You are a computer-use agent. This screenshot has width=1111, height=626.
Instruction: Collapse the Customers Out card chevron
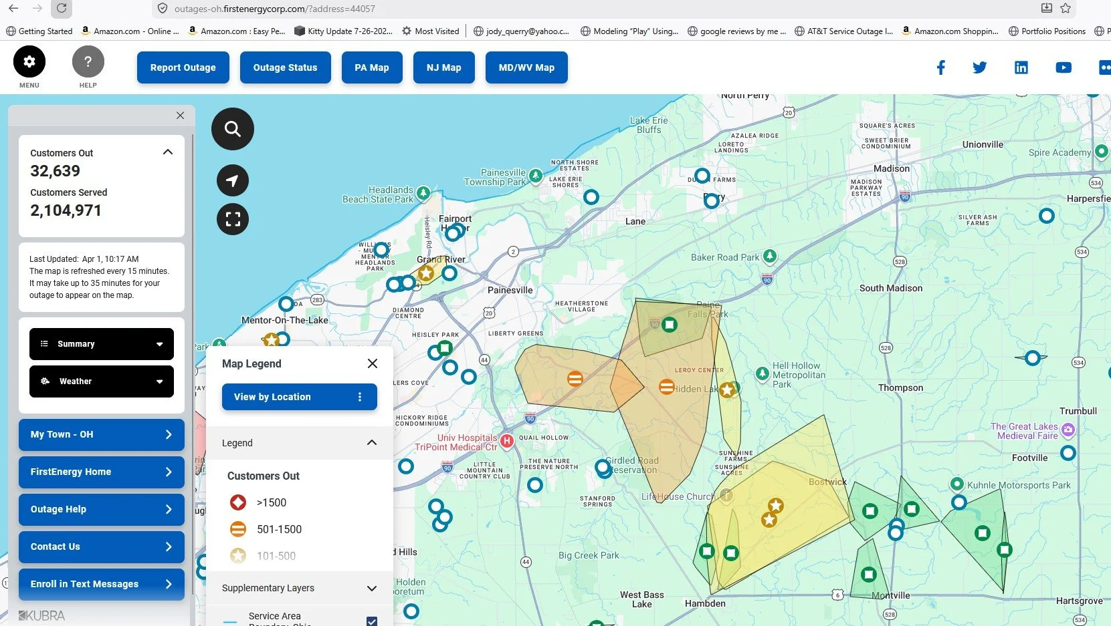[x=168, y=152]
